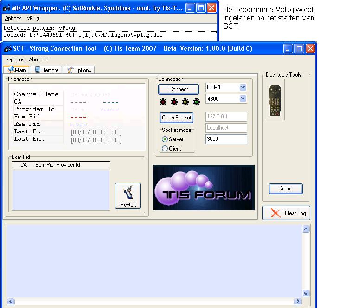The height and width of the screenshot is (308, 339).
Task: Click the log scrollbar down arrow
Action: click(x=306, y=294)
